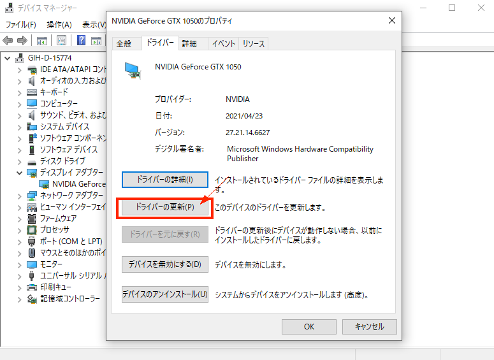Switch to the 詳細 tab

[x=193, y=44]
